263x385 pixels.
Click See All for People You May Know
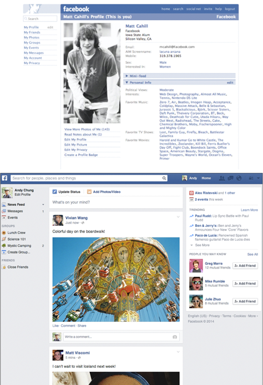pyautogui.click(x=252, y=255)
